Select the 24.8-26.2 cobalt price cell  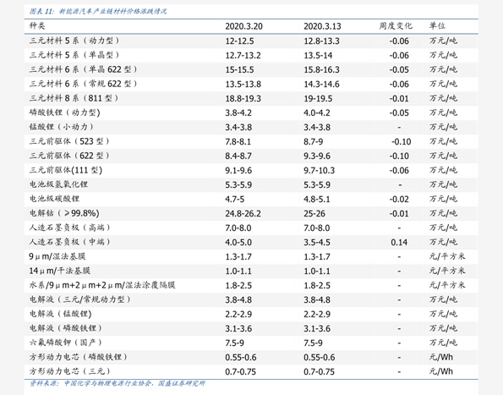coord(243,213)
